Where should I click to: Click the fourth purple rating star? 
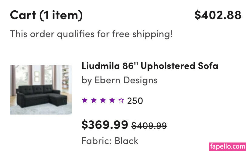click(112, 100)
